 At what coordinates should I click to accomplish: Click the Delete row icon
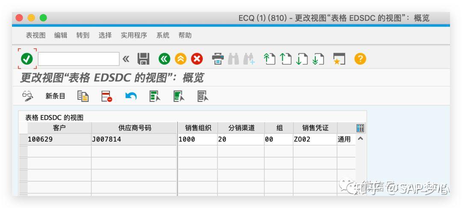(x=107, y=96)
